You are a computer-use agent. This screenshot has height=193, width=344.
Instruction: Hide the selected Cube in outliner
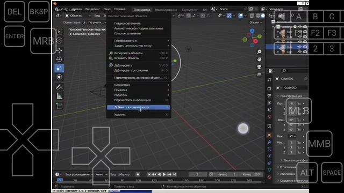click(x=300, y=47)
